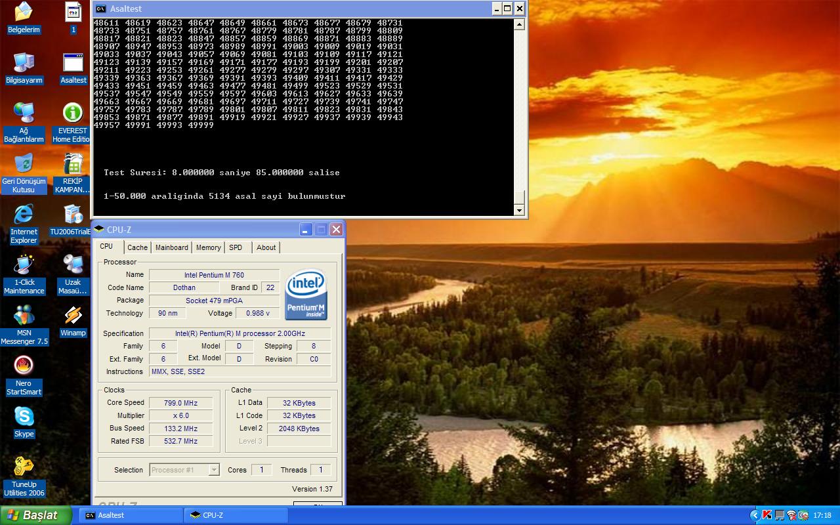
Task: Open the CPU-Z title bar icon menu
Action: pyautogui.click(x=99, y=229)
